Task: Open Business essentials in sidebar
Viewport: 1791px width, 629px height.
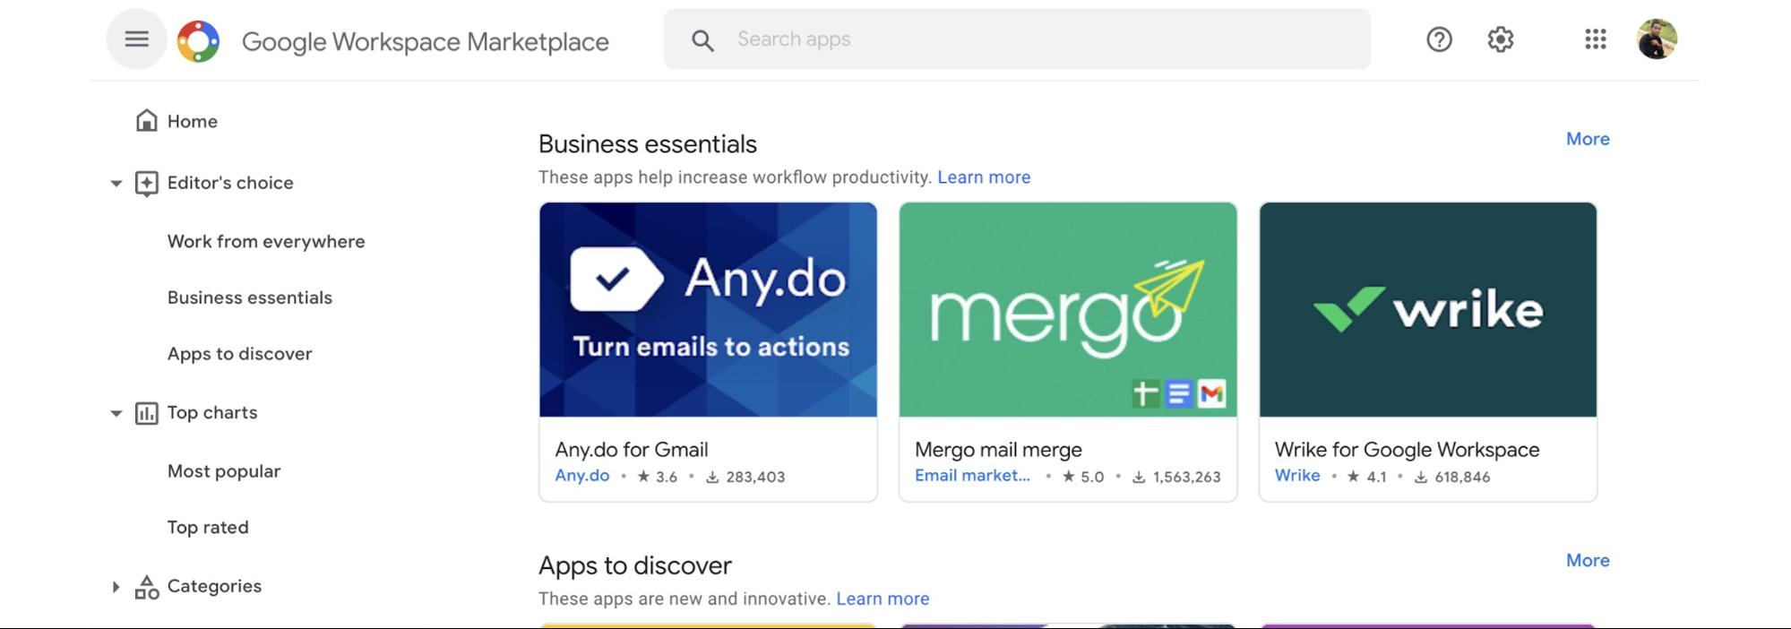Action: [250, 297]
